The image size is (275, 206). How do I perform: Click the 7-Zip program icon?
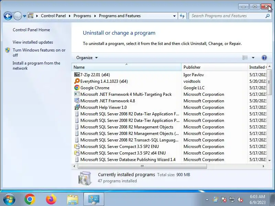[77, 75]
